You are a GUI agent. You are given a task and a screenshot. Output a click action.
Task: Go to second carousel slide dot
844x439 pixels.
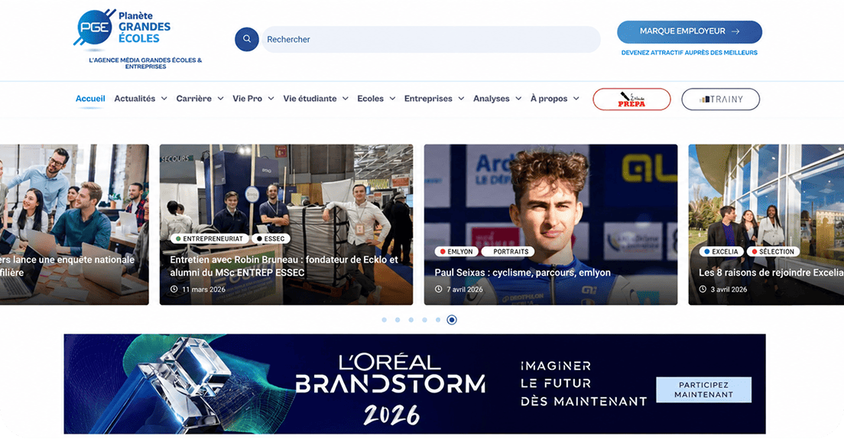[x=398, y=320]
